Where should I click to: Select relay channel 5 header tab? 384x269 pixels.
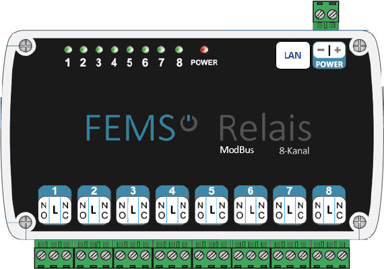212,191
